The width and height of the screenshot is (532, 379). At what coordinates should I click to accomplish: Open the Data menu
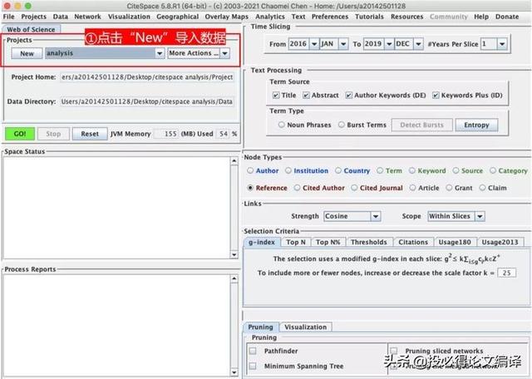61,17
